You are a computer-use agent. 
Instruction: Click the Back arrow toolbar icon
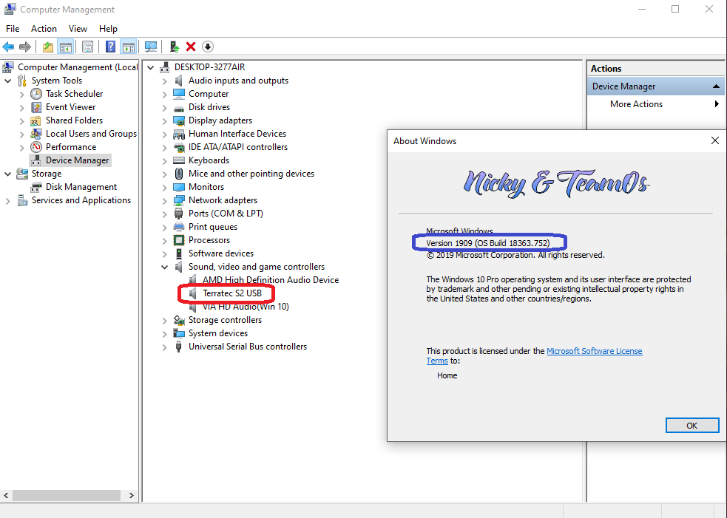8,47
